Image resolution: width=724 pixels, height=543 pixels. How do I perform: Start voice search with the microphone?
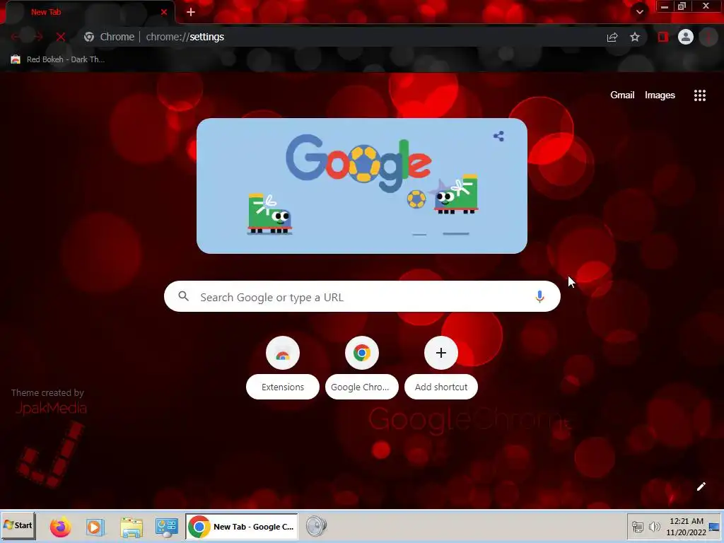[539, 296]
